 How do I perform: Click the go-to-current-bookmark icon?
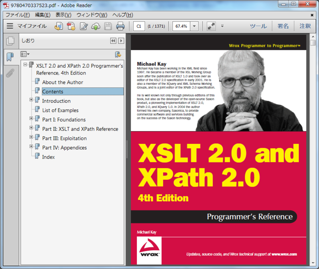click(x=117, y=54)
